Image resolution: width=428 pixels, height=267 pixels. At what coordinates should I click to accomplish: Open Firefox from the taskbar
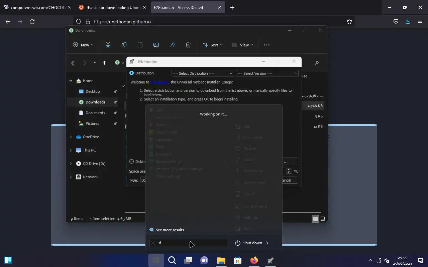(x=254, y=260)
